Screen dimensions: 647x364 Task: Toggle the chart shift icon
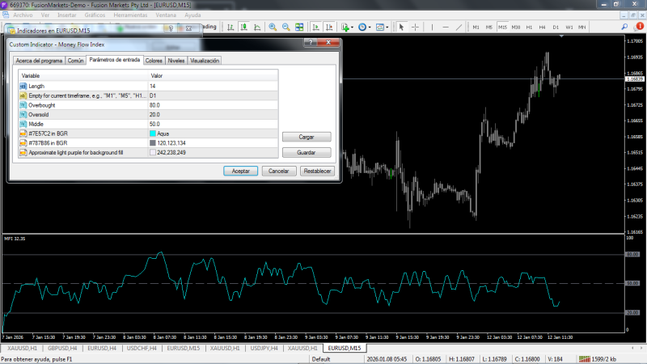coord(329,28)
